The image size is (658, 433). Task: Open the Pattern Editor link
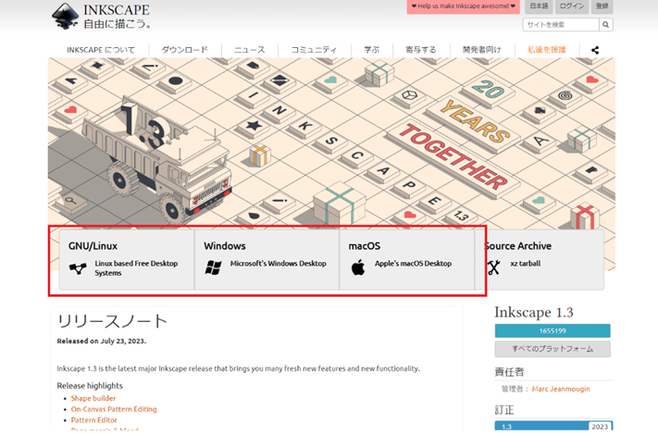click(94, 420)
